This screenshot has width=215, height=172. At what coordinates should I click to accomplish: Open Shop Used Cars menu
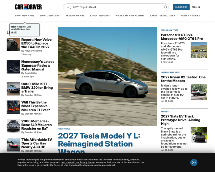pyautogui.click(x=50, y=16)
